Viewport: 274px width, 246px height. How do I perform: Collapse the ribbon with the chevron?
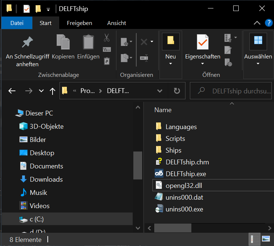(x=257, y=23)
